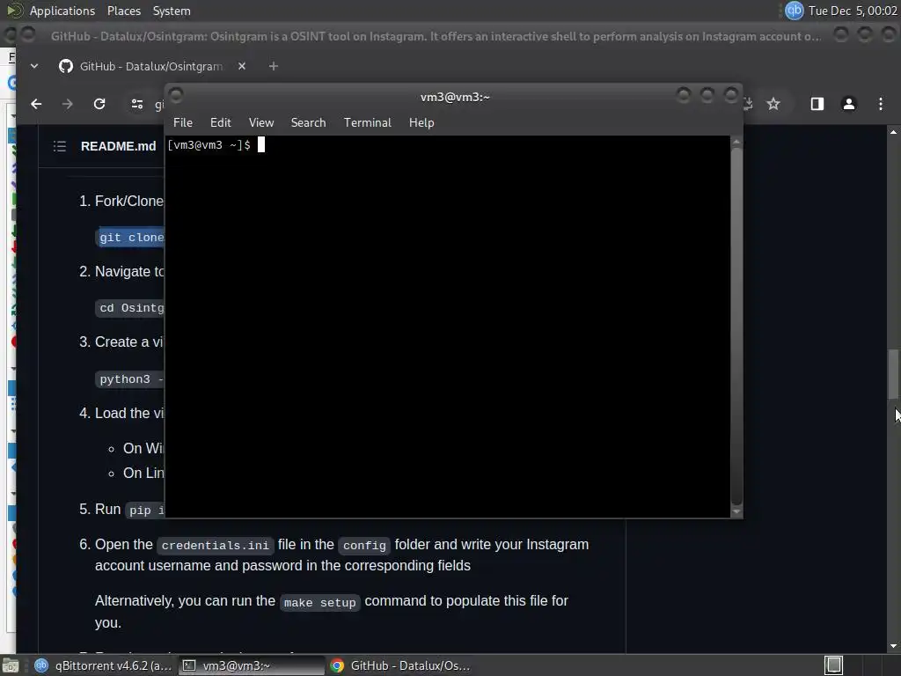Click the terminal window title bar
Viewport: 901px width, 676px height.
coord(454,97)
